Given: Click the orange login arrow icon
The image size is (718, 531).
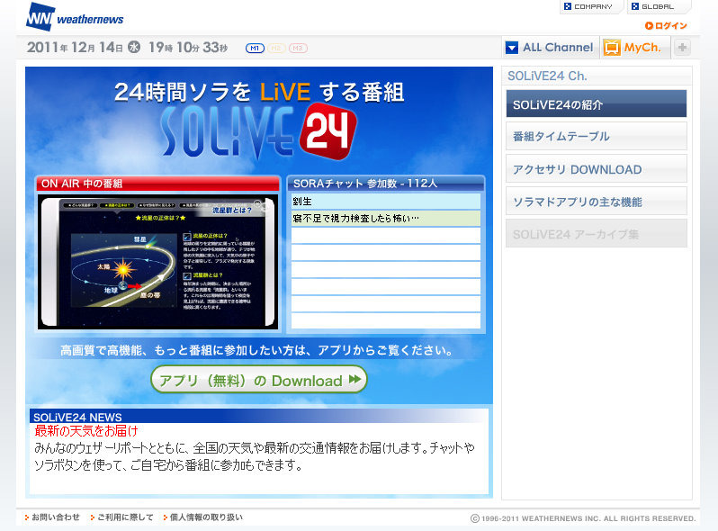Looking at the screenshot, I should click(649, 26).
